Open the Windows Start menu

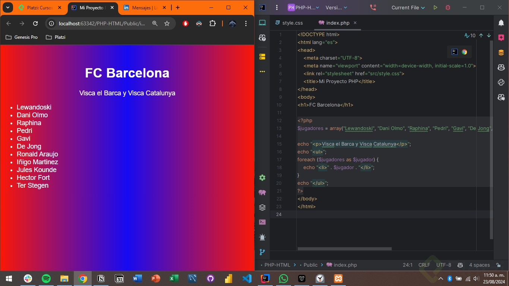click(x=9, y=279)
